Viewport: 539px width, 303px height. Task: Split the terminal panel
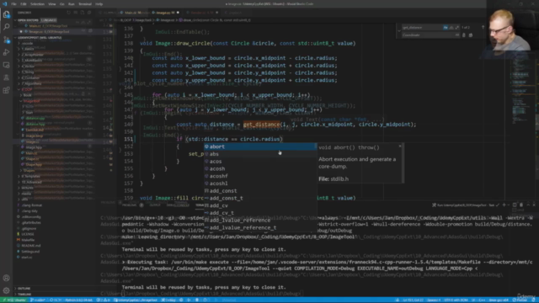(515, 205)
